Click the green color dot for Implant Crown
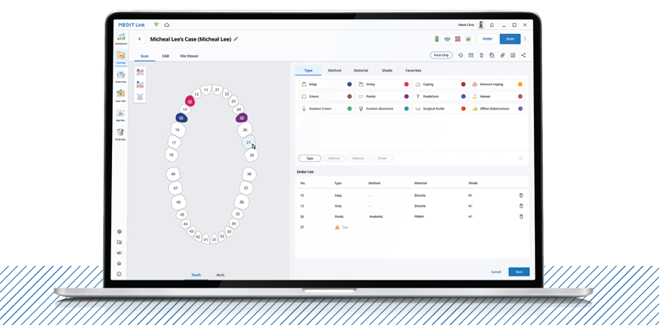This screenshot has height=325, width=659. point(350,109)
